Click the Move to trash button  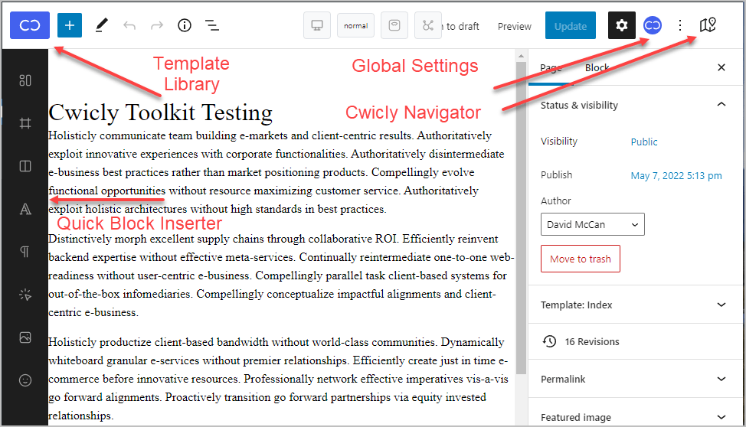(580, 259)
